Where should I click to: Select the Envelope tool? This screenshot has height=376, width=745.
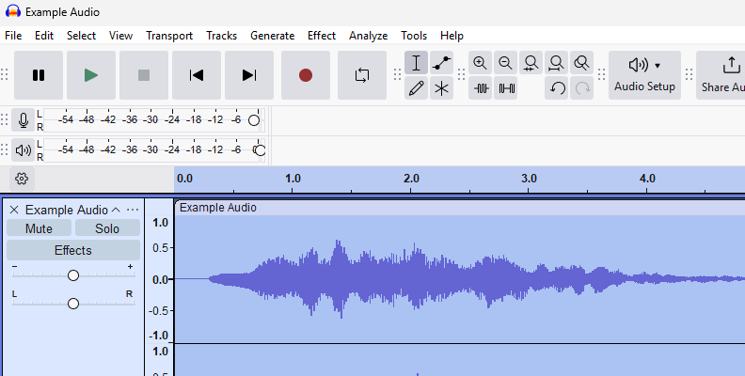click(x=441, y=63)
